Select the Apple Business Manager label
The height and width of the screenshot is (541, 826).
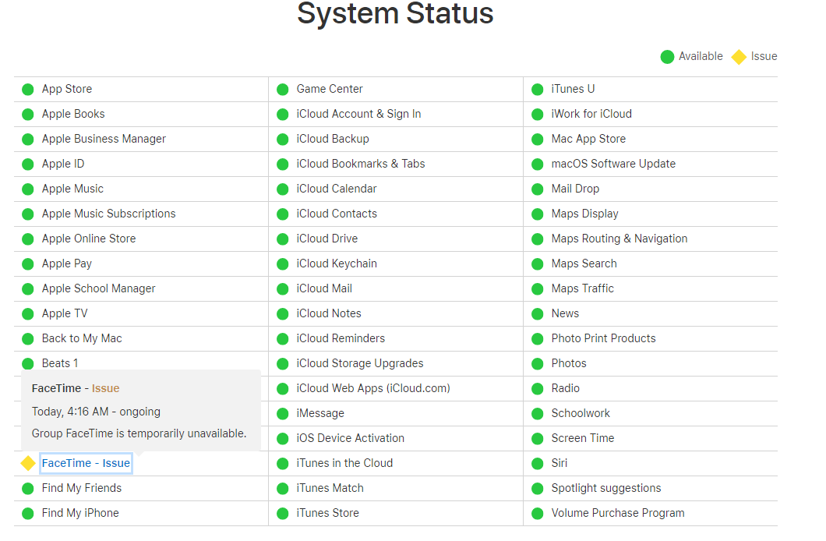point(104,139)
